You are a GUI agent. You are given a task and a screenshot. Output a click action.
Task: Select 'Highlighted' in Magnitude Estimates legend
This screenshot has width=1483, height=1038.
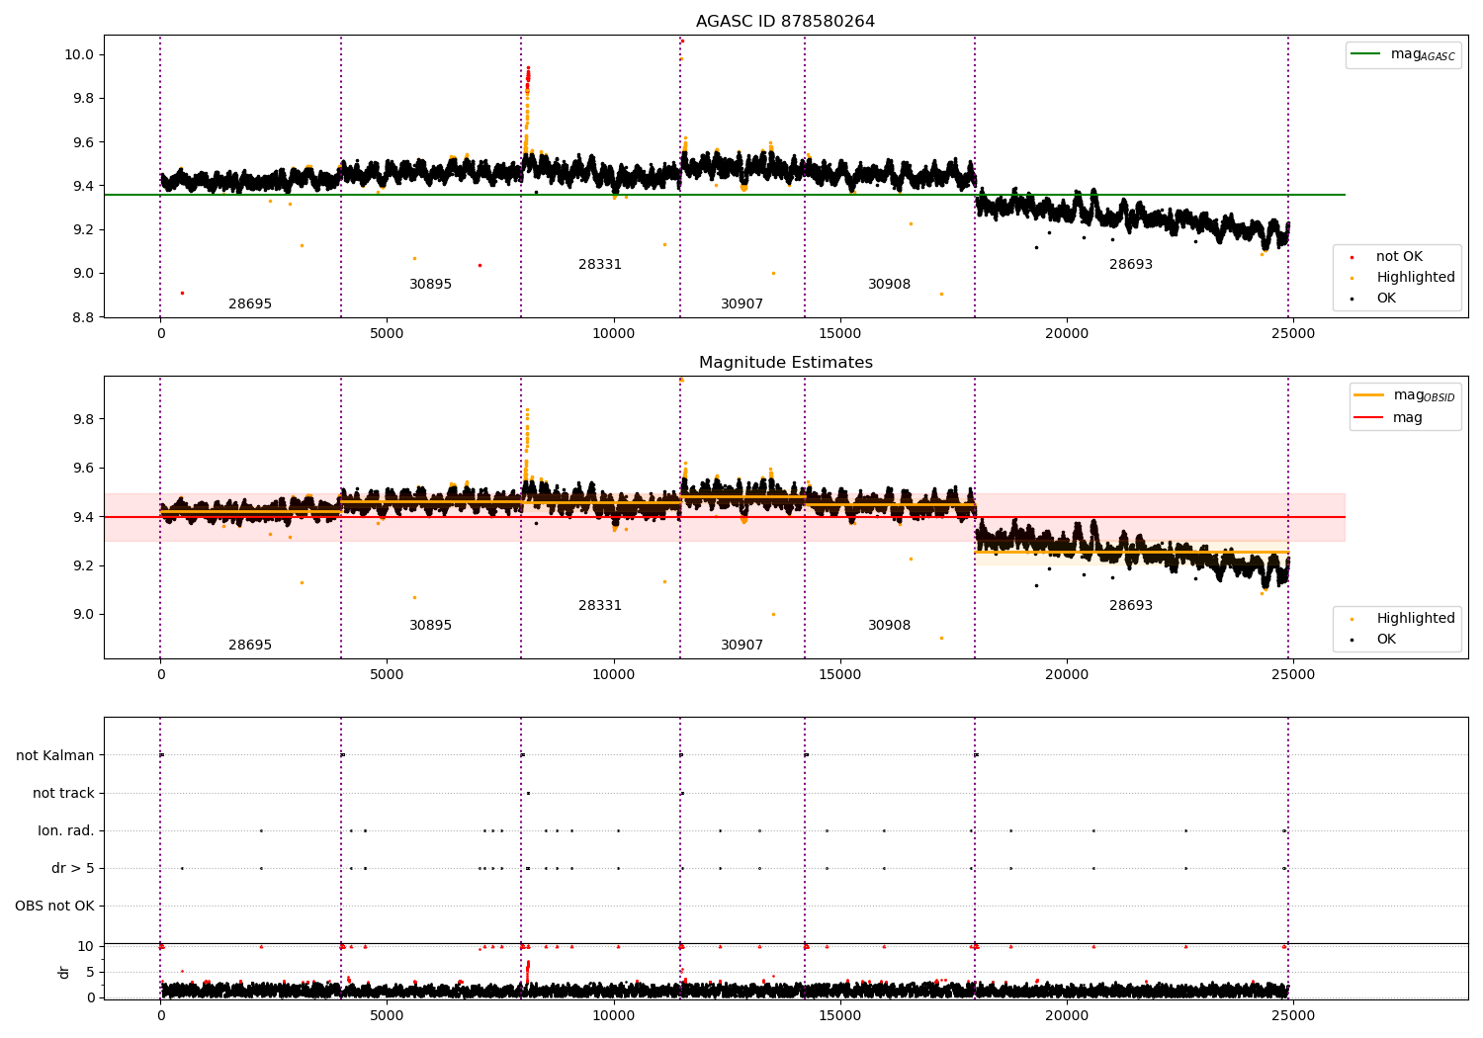coord(1415,619)
